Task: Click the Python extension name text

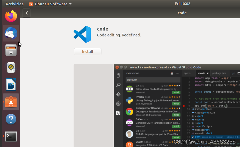Action: 140,97
